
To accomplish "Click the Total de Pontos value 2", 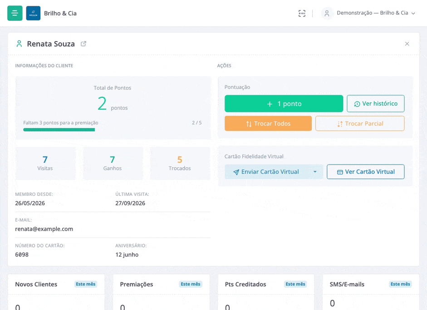I will point(102,104).
